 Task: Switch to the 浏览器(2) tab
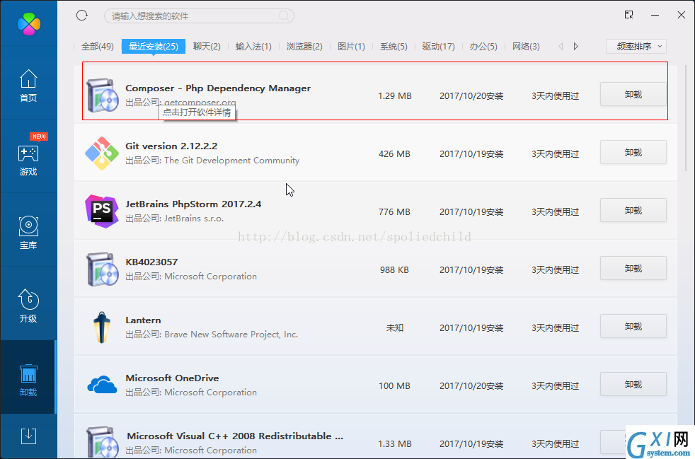pyautogui.click(x=304, y=47)
